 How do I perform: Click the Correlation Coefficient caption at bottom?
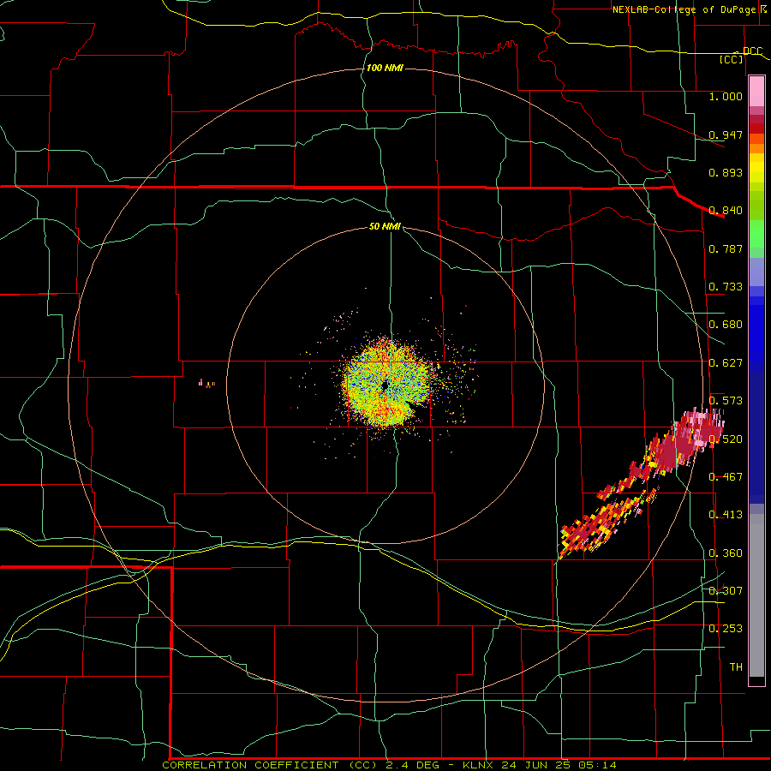point(390,765)
